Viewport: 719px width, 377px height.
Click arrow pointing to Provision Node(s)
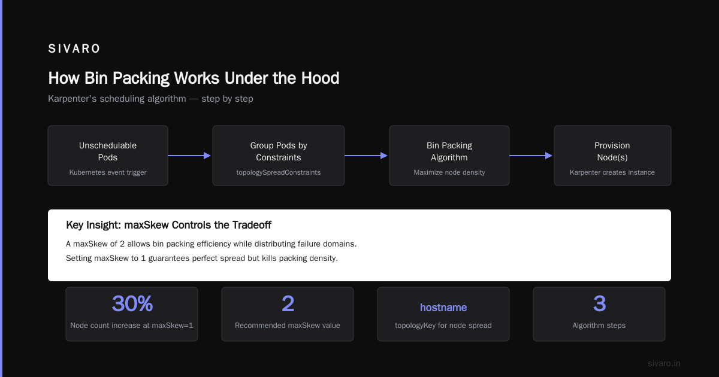[531, 156]
